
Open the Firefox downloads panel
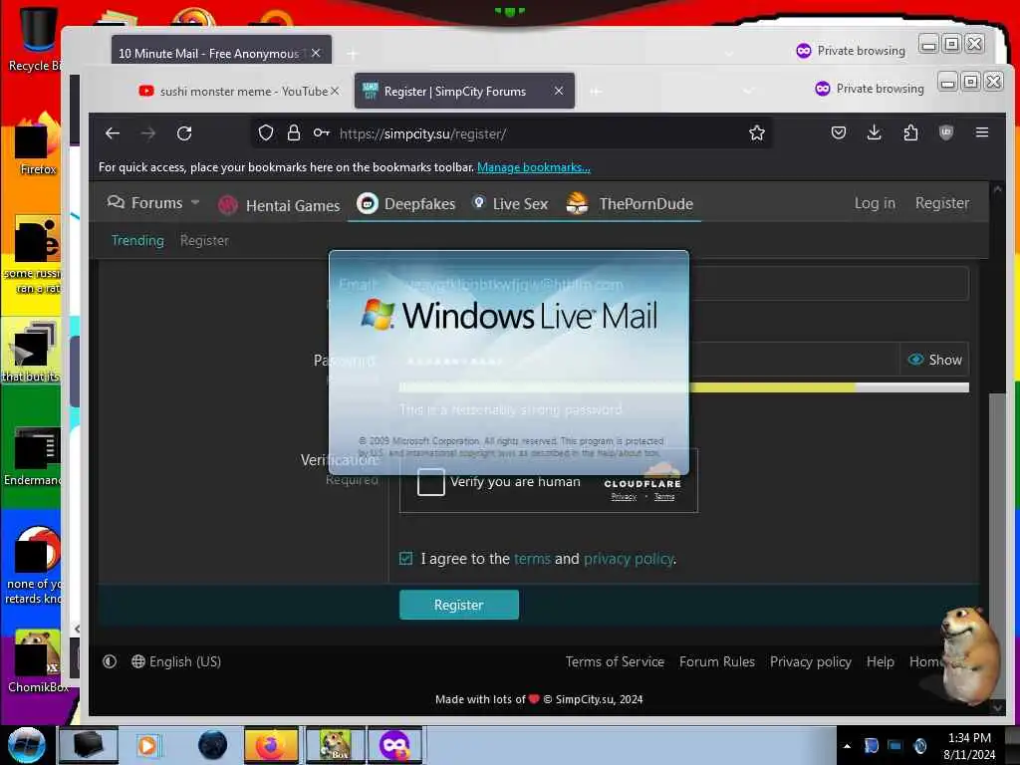[875, 133]
